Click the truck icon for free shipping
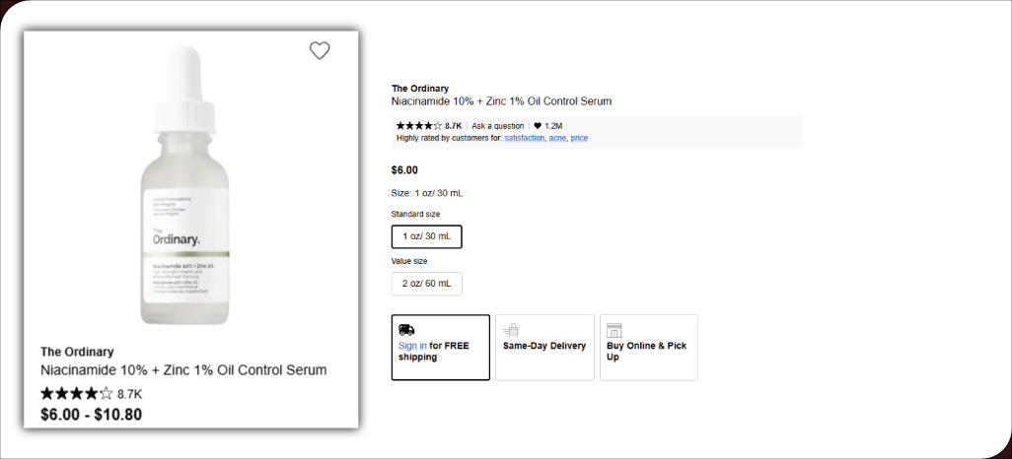The width and height of the screenshot is (1012, 459). click(406, 330)
